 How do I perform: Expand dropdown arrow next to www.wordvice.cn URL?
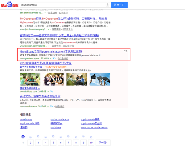coord(48,107)
